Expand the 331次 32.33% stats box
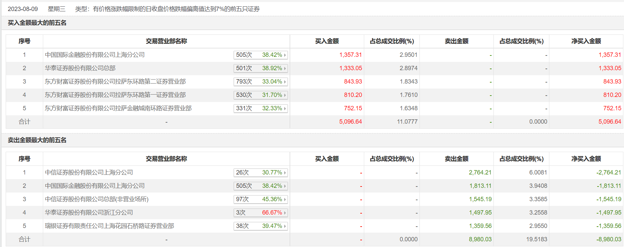Viewport: 624px width, 247px height. tap(261, 108)
